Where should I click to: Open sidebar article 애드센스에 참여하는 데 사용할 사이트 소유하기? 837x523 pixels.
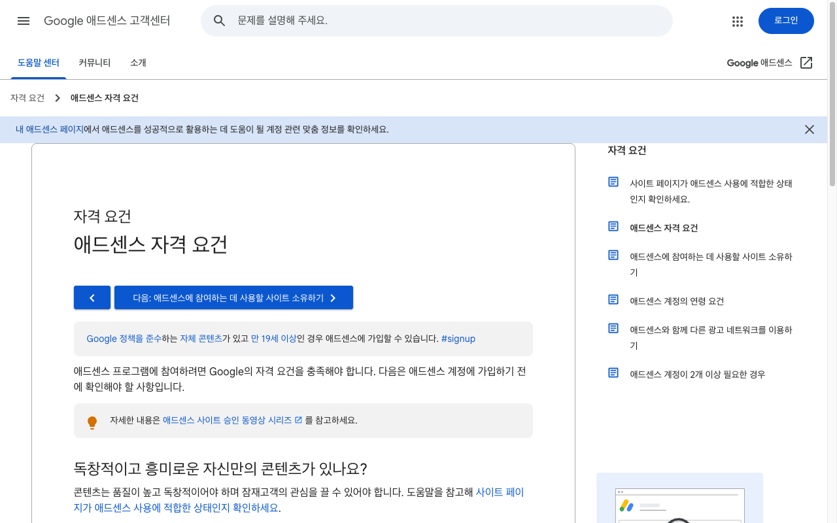(x=711, y=265)
